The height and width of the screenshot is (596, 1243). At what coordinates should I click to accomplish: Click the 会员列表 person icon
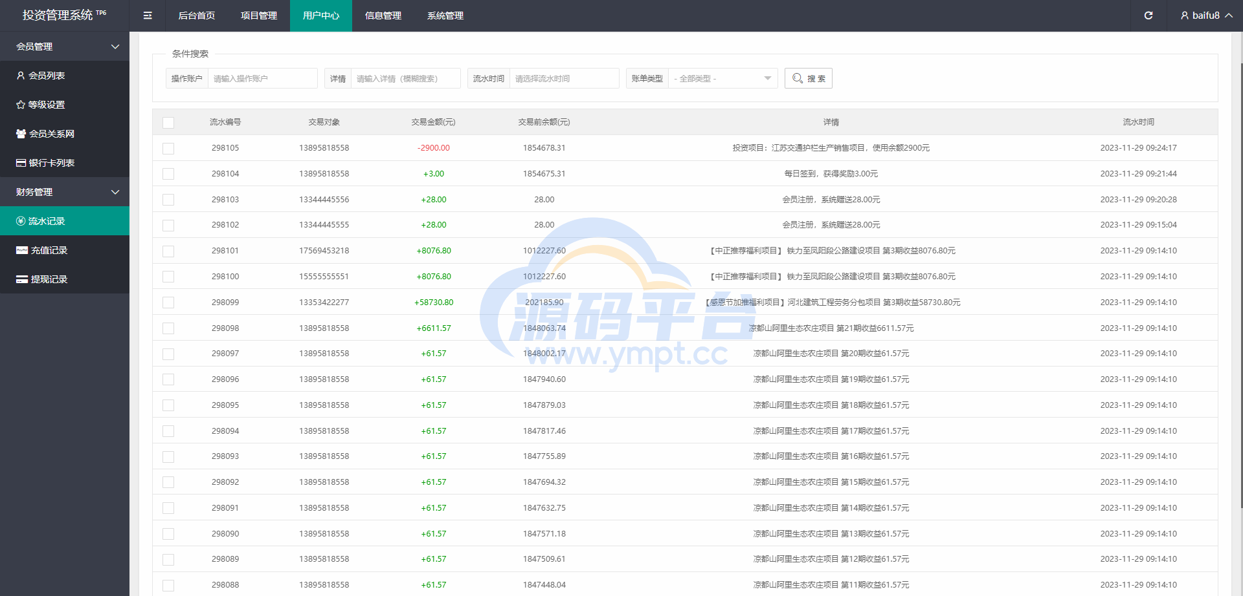tap(21, 76)
